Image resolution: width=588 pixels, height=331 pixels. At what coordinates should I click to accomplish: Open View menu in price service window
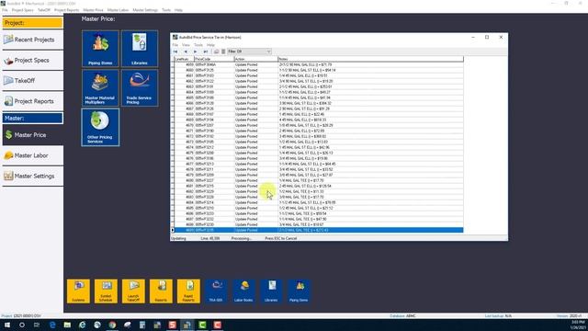[x=186, y=45]
